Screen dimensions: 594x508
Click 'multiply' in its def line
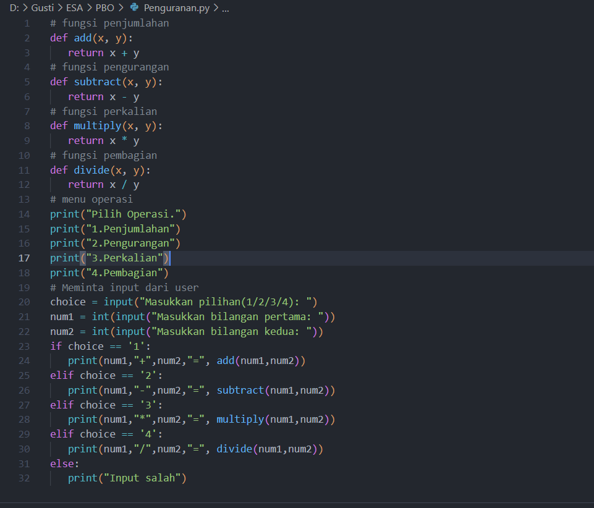coord(98,126)
